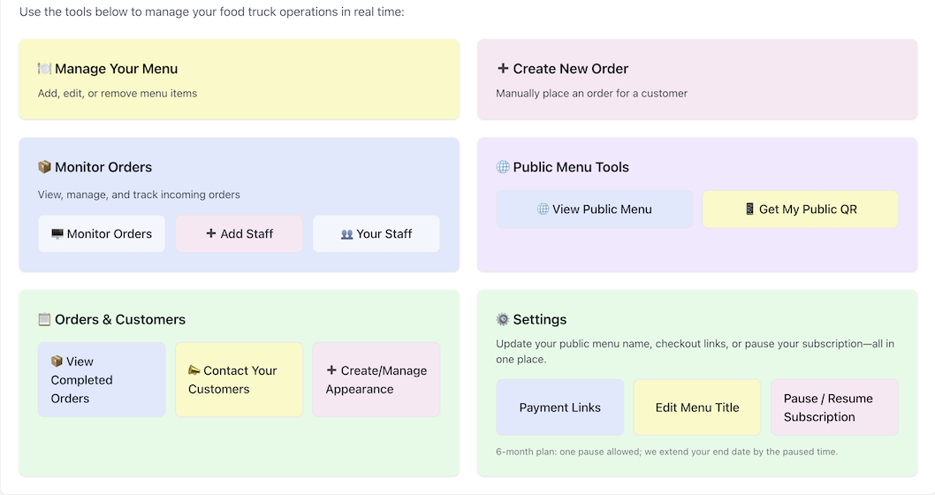The width and height of the screenshot is (935, 495).
Task: Click the 6-month plan pause note
Action: click(x=666, y=452)
